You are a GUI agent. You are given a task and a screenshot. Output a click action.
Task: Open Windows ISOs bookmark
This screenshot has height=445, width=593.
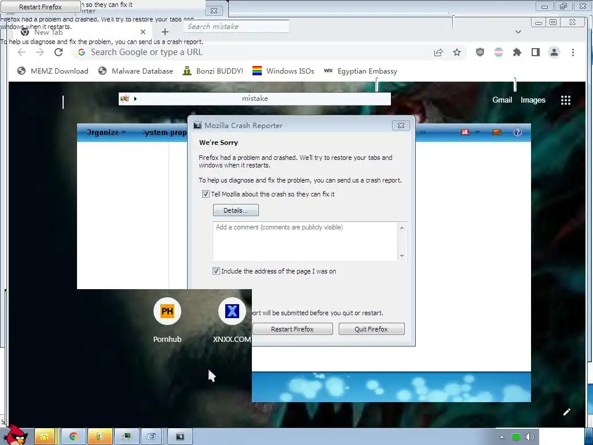283,71
